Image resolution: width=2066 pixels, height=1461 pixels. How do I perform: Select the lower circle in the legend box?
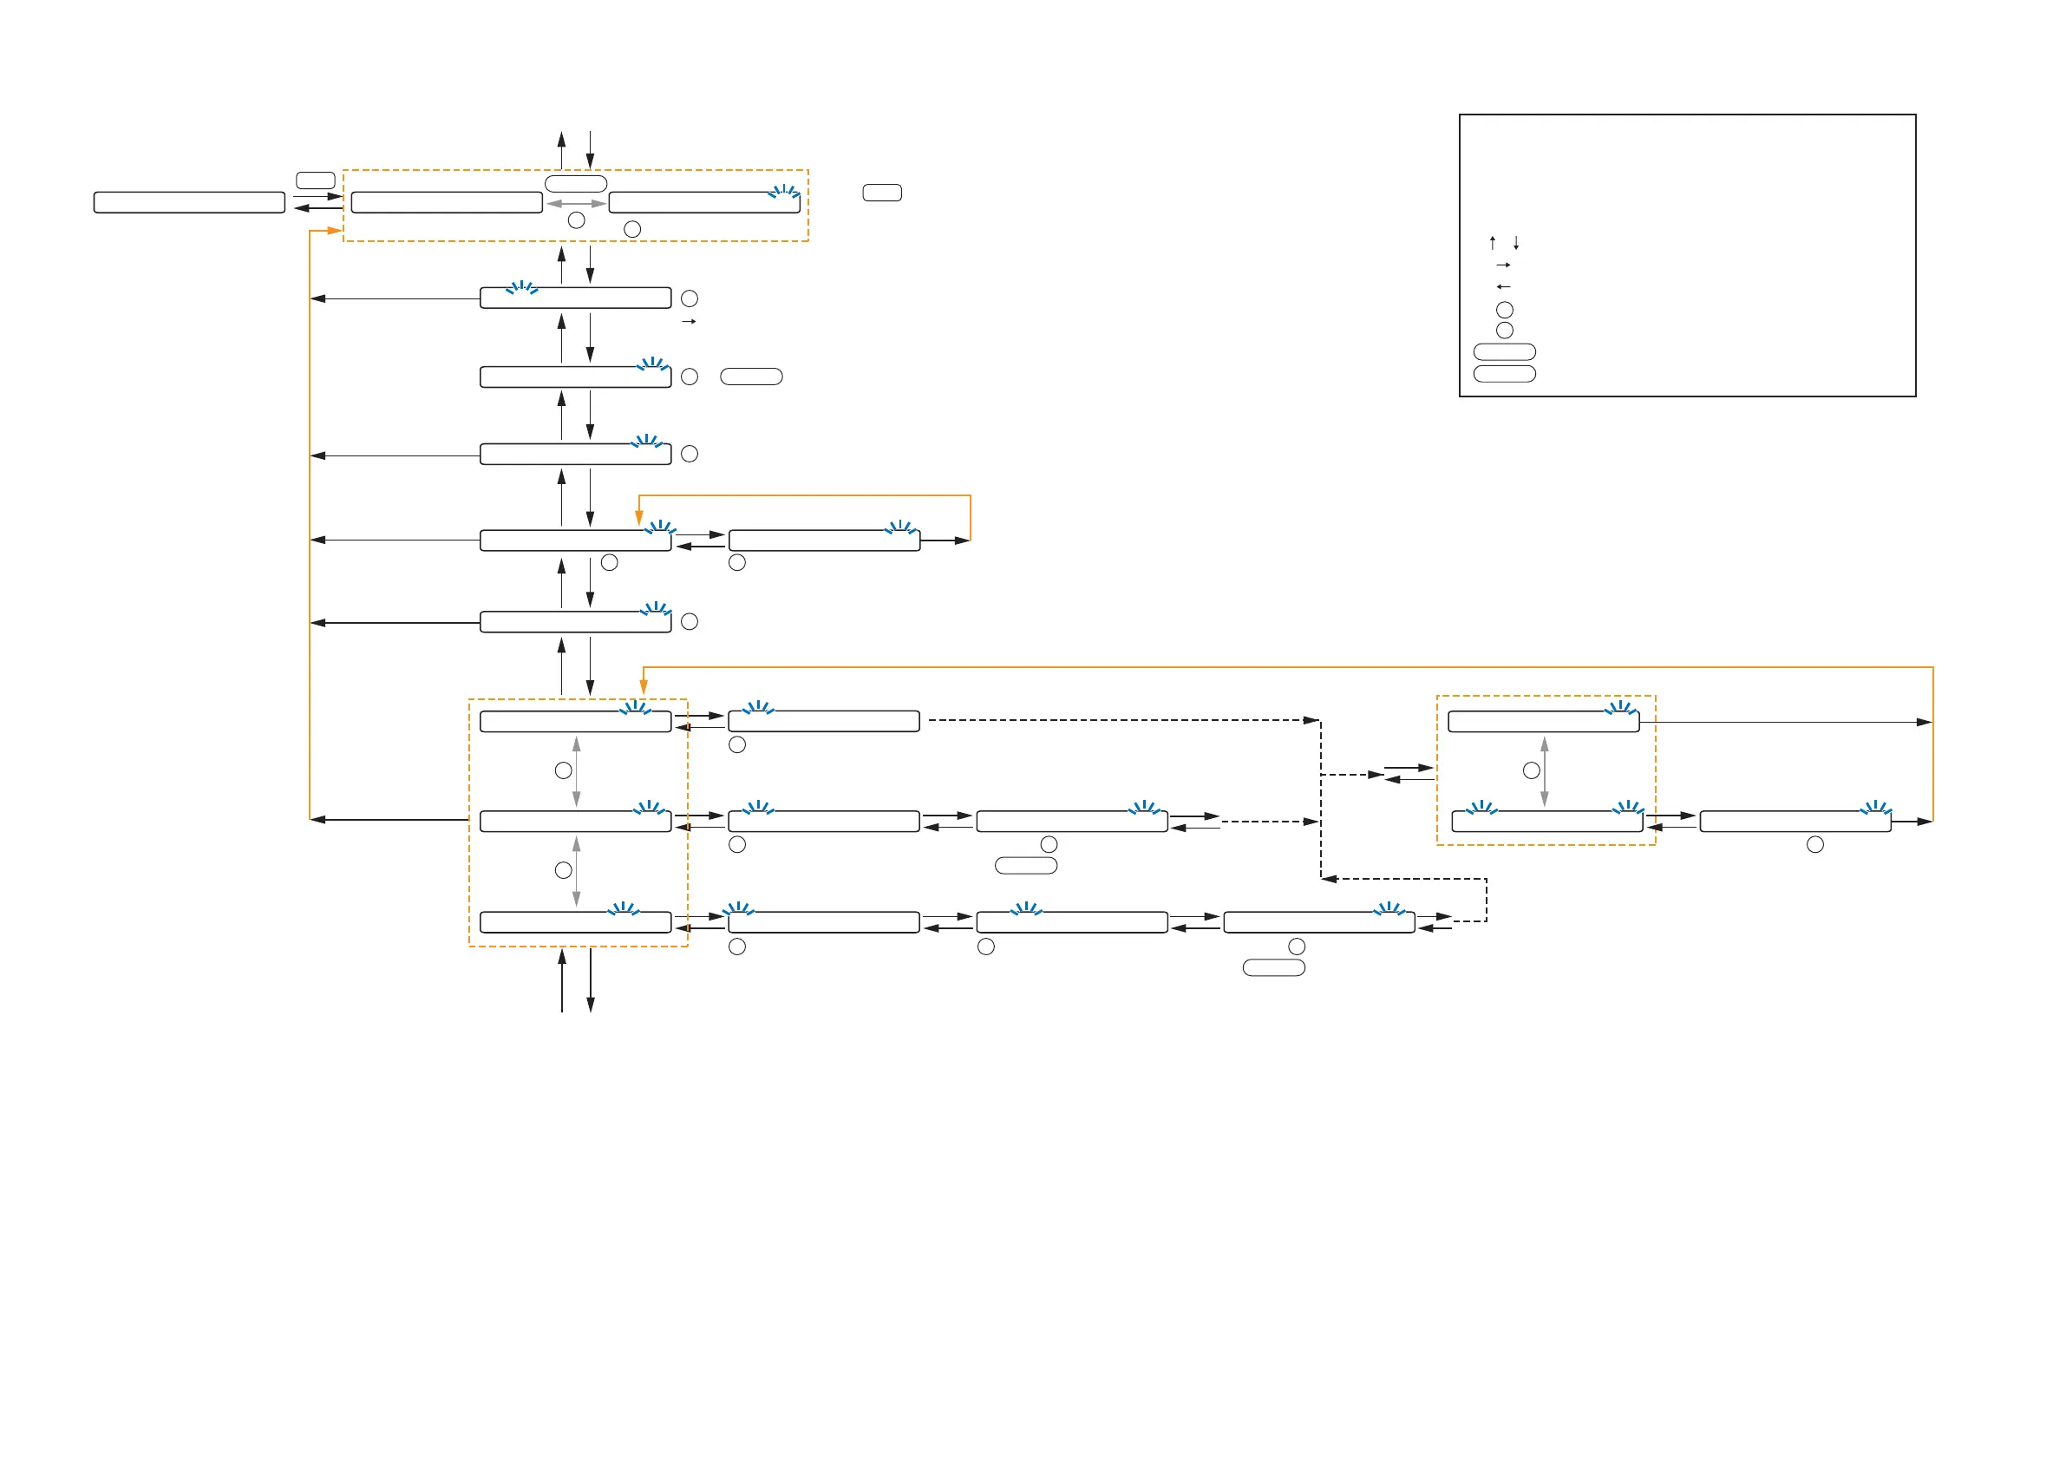click(x=1505, y=331)
